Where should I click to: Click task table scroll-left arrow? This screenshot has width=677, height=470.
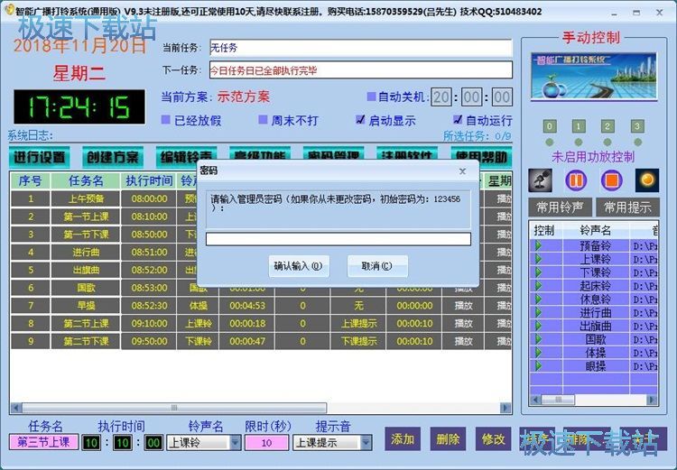16,408
